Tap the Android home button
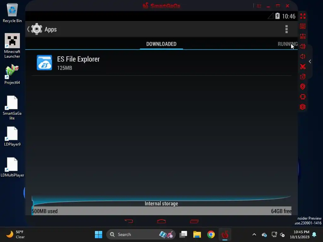Screen dimensions: 323x242 (x=161, y=221)
